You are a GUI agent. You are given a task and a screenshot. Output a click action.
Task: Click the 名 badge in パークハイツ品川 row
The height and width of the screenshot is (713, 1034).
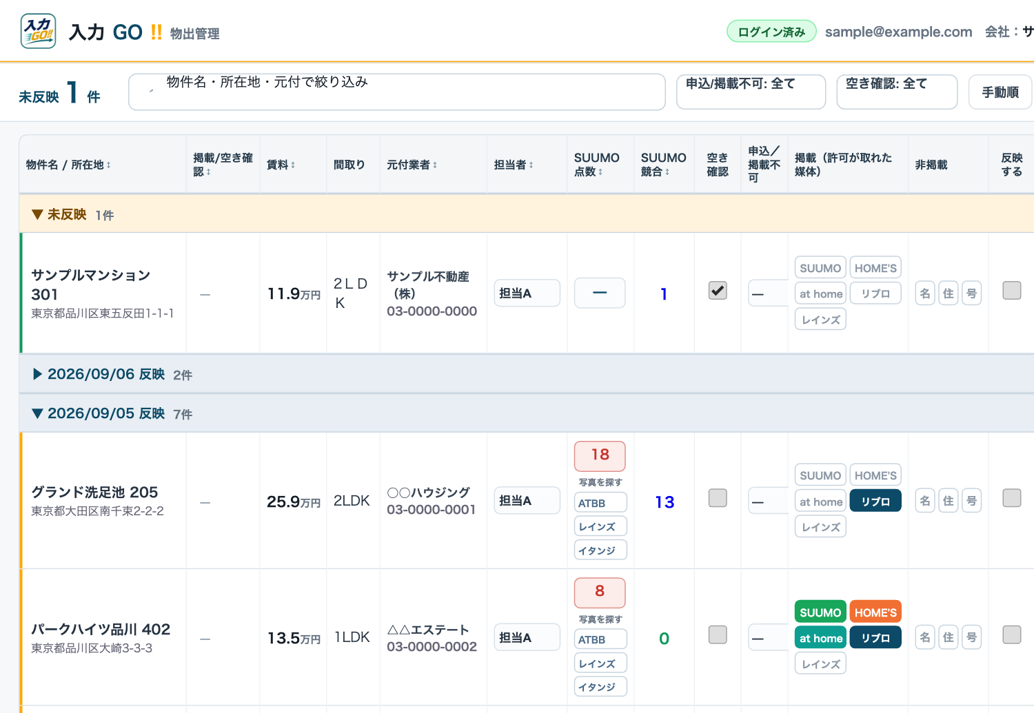pyautogui.click(x=925, y=637)
